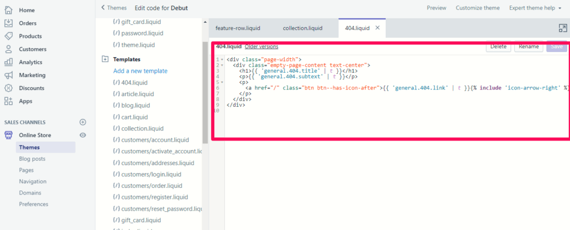Open theme.liquid layout file
570x230 pixels.
coord(138,45)
